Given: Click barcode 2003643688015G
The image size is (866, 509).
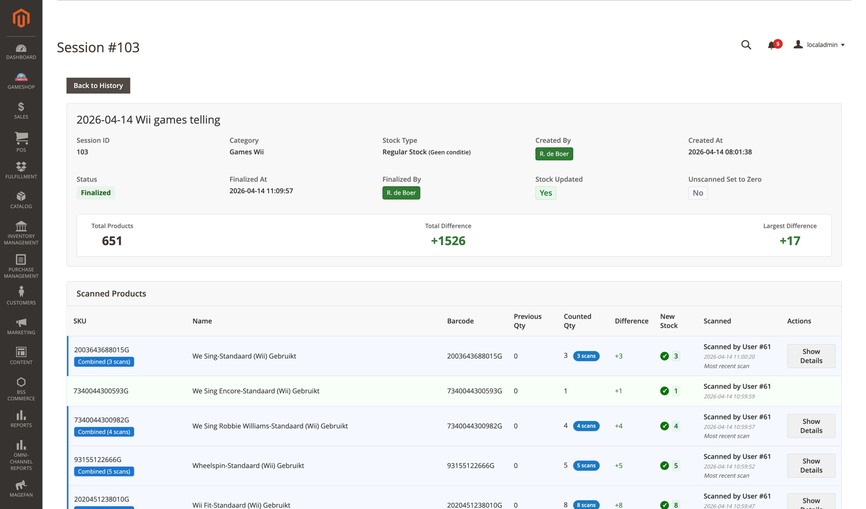Looking at the screenshot, I should 474,356.
